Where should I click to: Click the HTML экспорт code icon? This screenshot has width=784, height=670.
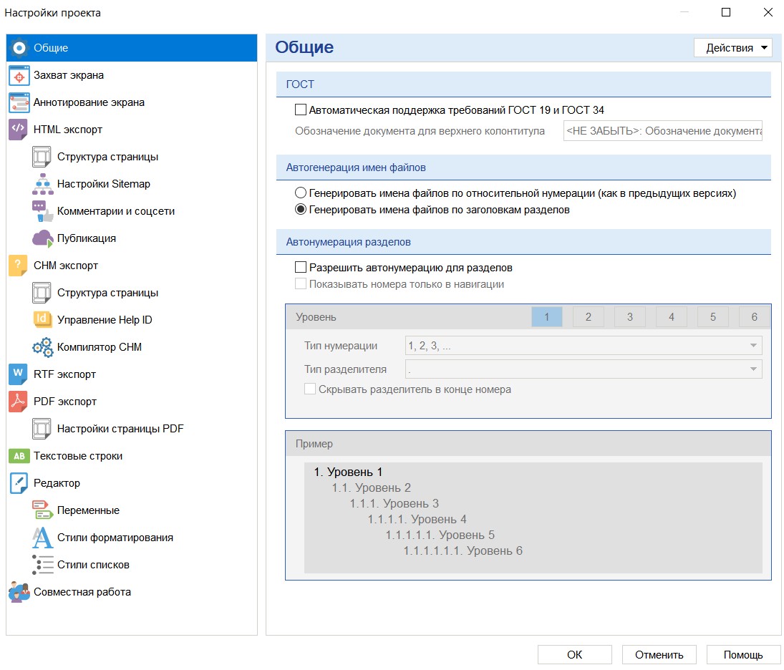(x=19, y=130)
